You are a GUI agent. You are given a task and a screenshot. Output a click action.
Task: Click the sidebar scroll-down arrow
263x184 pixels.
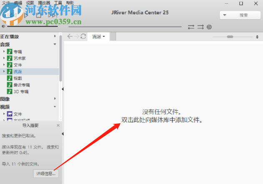[60, 120]
